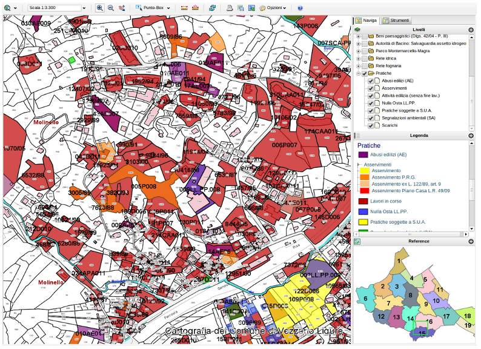The height and width of the screenshot is (349, 481).
Task: Select the measure distance ruler tool
Action: point(184,8)
